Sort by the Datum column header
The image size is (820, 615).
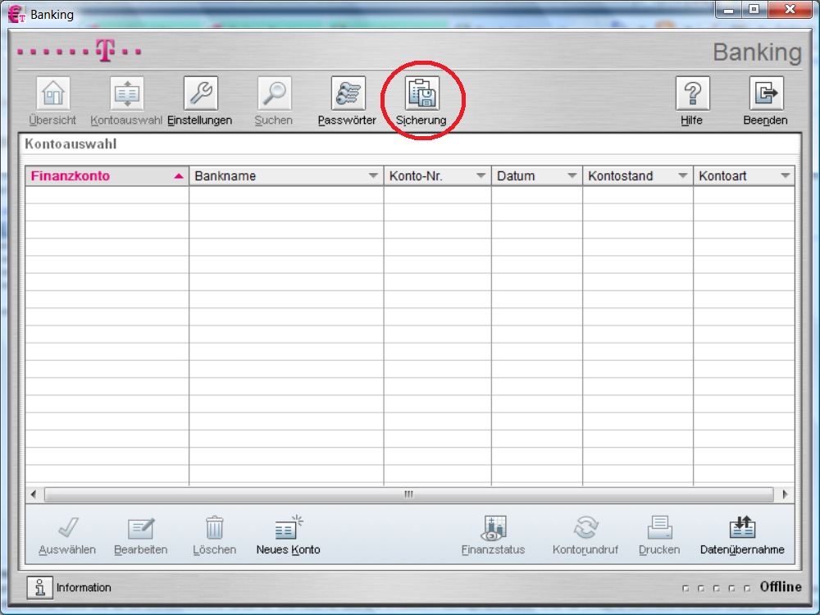537,176
